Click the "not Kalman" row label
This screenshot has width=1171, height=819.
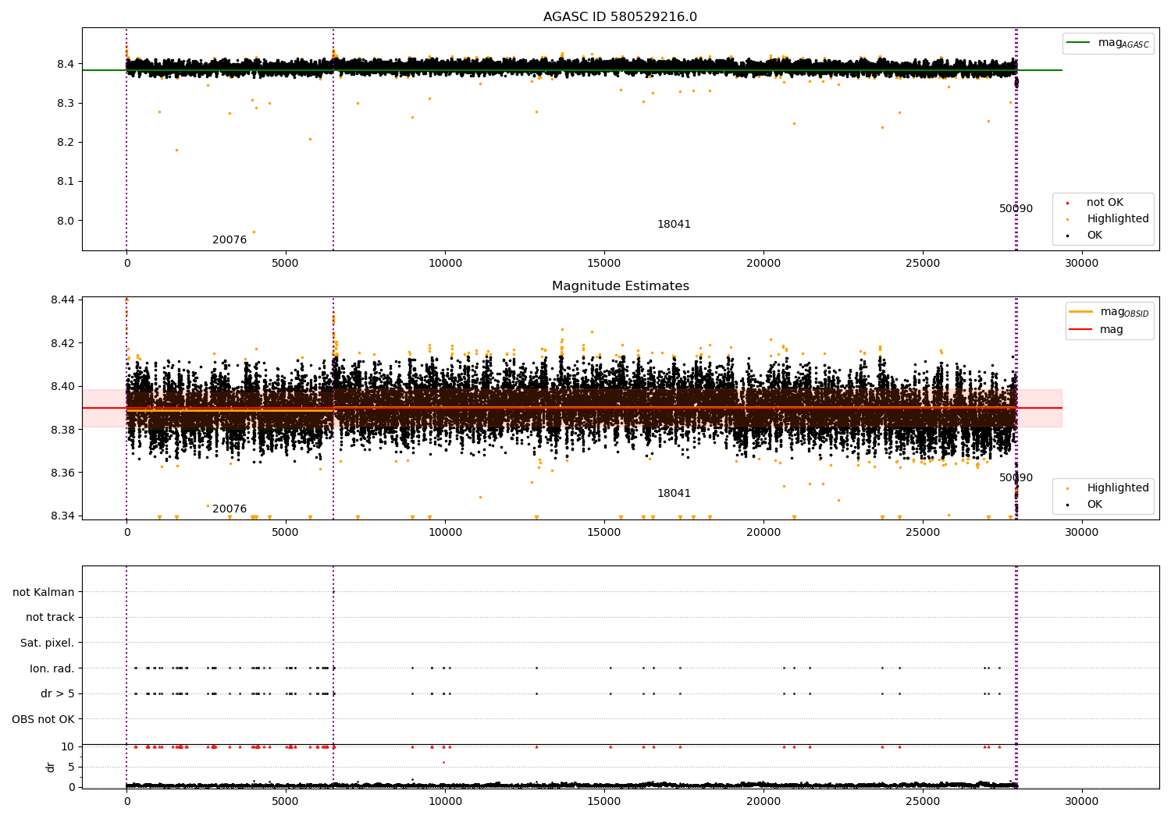(44, 592)
